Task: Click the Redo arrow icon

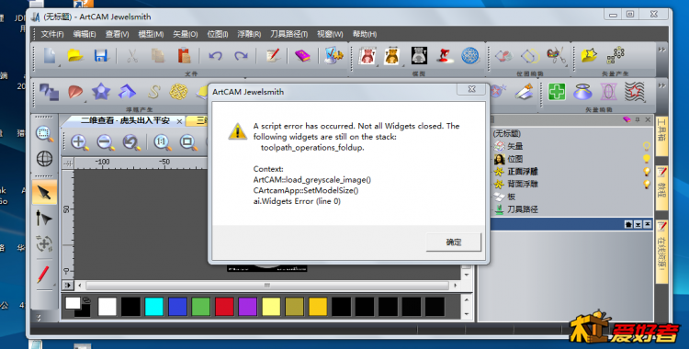Action: click(241, 56)
